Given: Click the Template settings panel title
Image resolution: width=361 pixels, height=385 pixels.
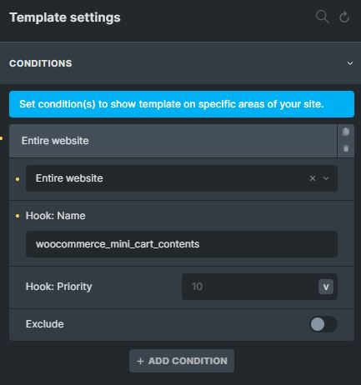Looking at the screenshot, I should pos(65,17).
